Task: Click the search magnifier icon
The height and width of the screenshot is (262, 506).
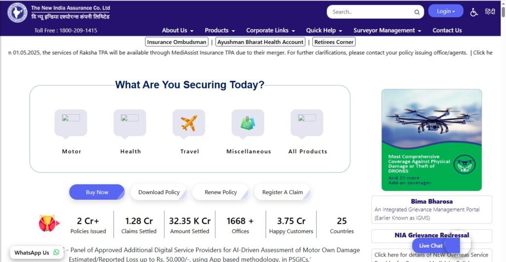Action: 417,12
